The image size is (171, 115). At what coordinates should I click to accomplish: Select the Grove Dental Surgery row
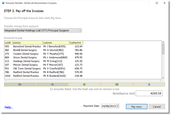click(44, 58)
